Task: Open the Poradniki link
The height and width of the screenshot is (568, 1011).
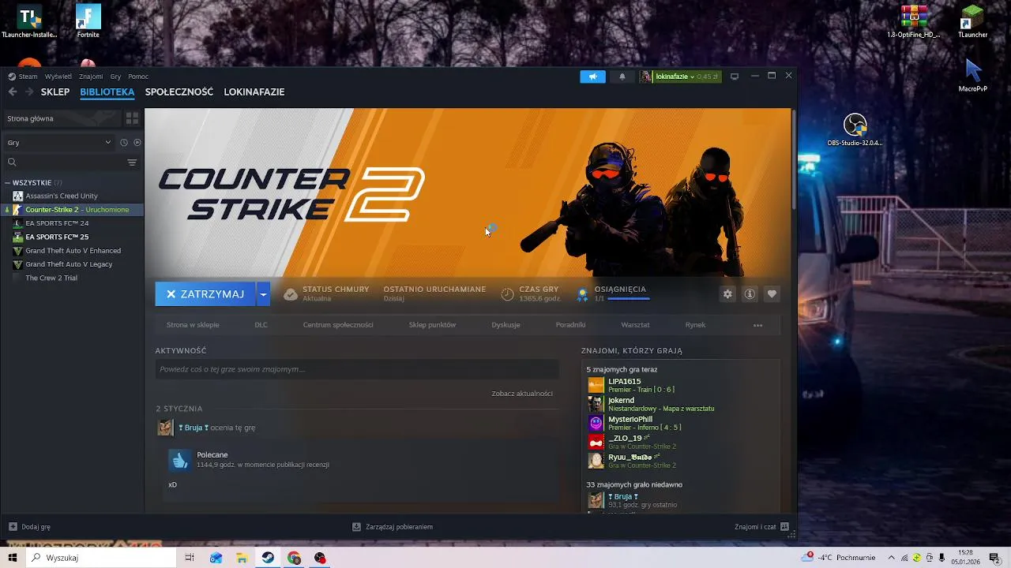Action: (x=570, y=325)
